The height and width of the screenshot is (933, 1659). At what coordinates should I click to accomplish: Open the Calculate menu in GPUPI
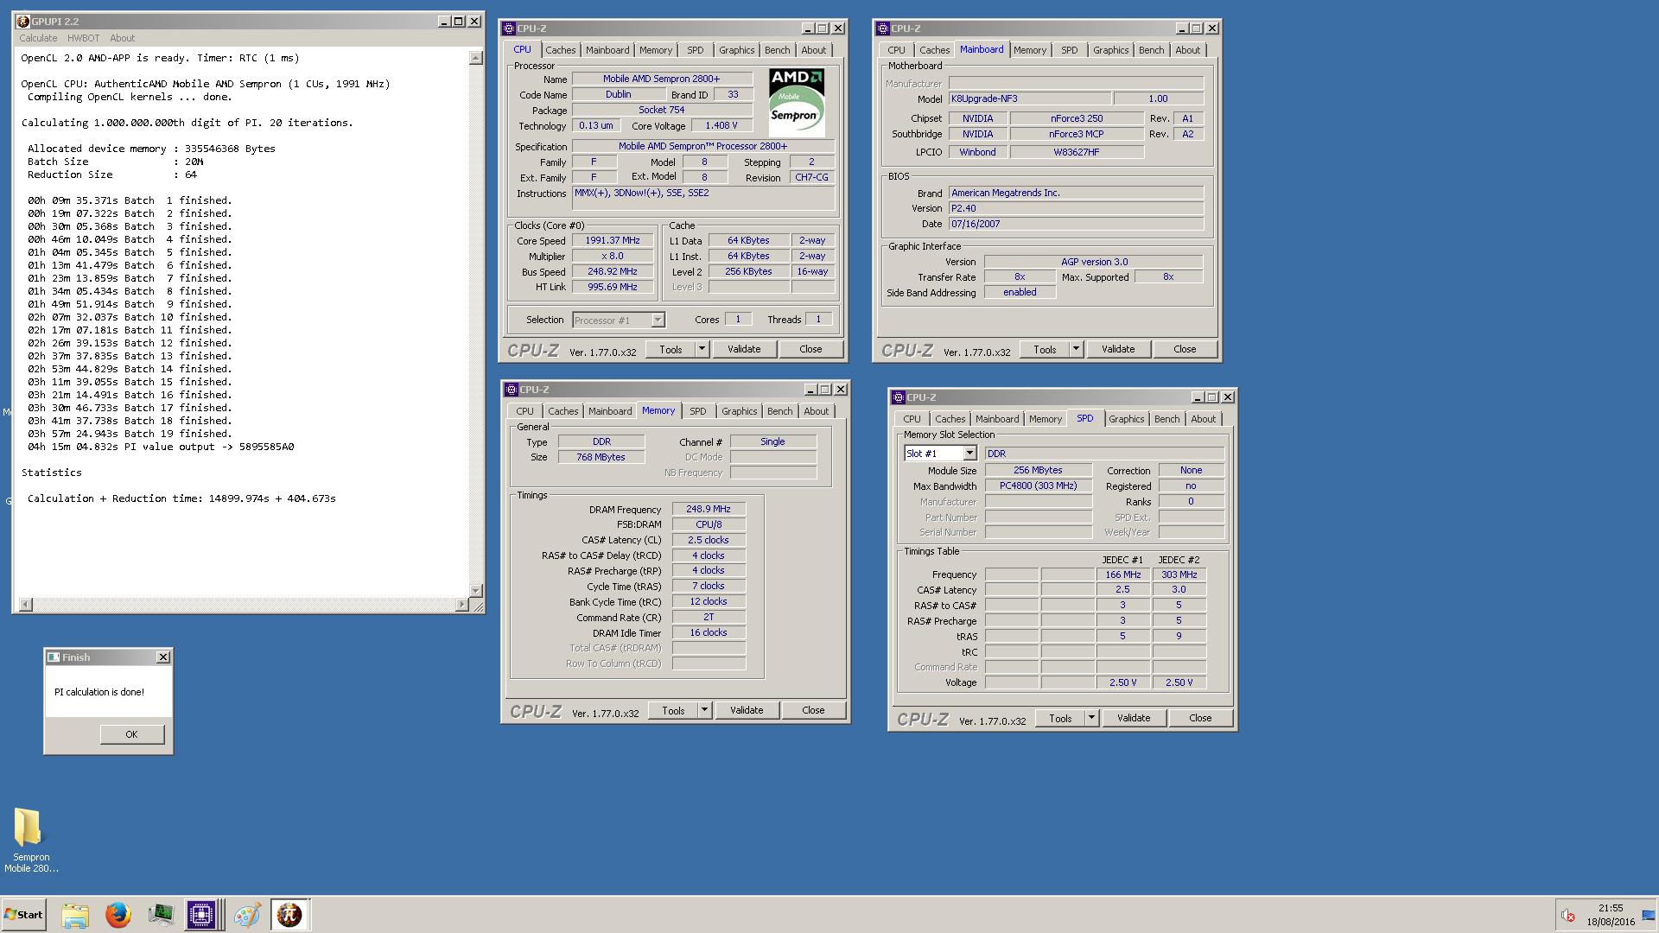tap(38, 38)
